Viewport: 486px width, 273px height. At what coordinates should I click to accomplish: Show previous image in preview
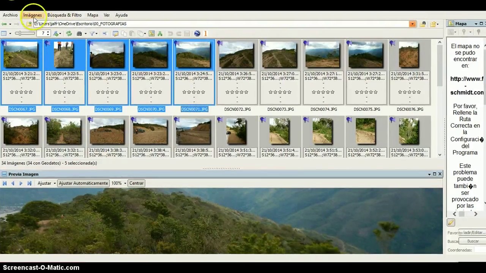[13, 183]
